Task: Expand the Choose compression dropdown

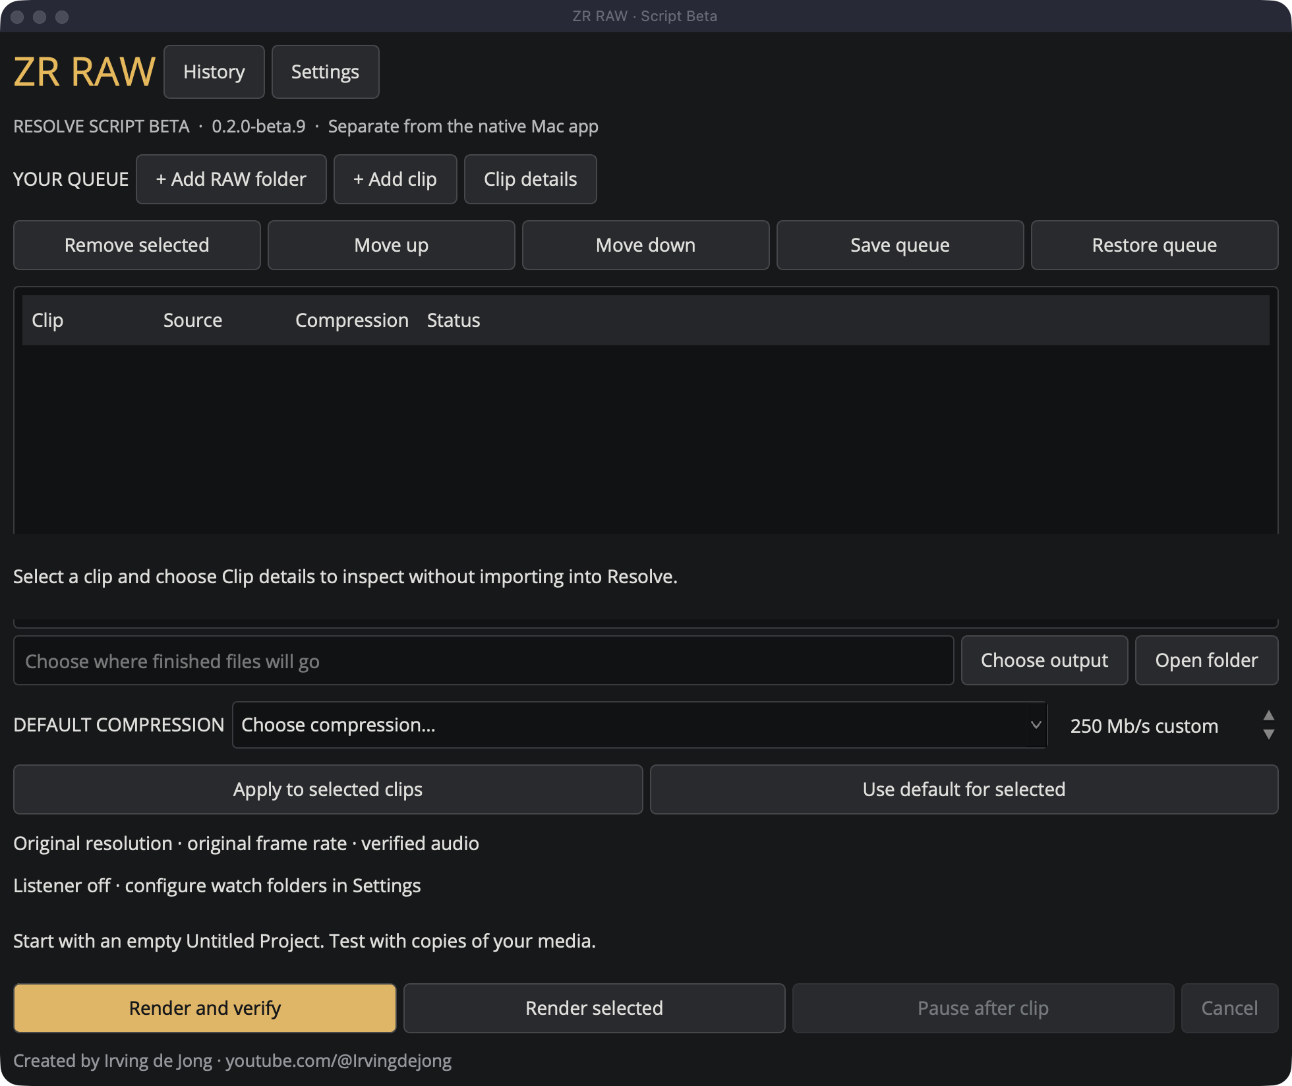Action: pyautogui.click(x=639, y=725)
